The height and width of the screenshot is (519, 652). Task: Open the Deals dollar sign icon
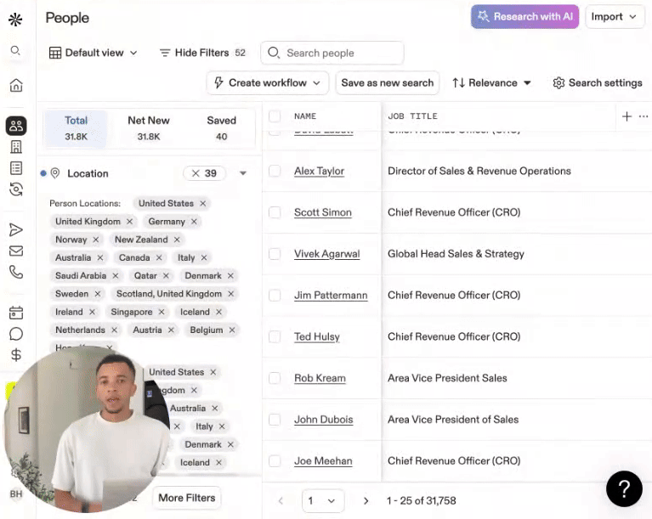click(x=16, y=355)
